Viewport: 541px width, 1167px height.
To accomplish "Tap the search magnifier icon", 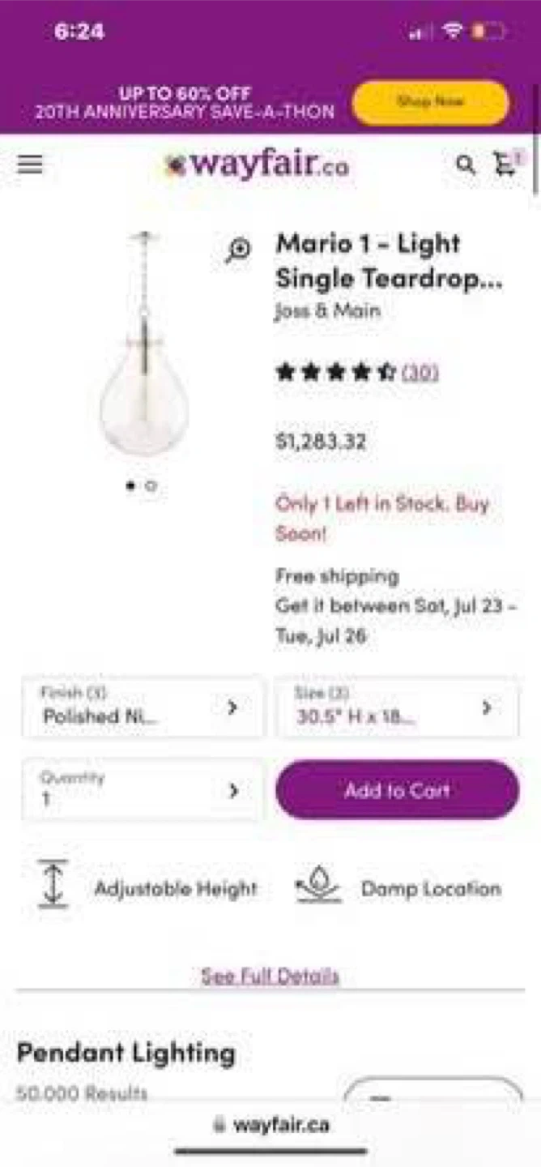I will (x=465, y=165).
